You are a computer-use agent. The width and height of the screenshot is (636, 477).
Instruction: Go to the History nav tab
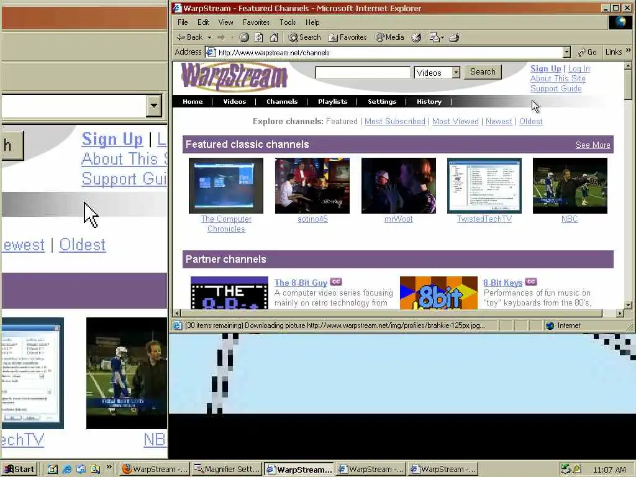pos(429,101)
